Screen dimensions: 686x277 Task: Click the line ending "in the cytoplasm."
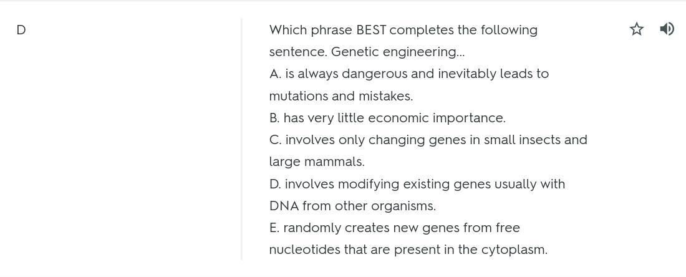click(x=408, y=250)
